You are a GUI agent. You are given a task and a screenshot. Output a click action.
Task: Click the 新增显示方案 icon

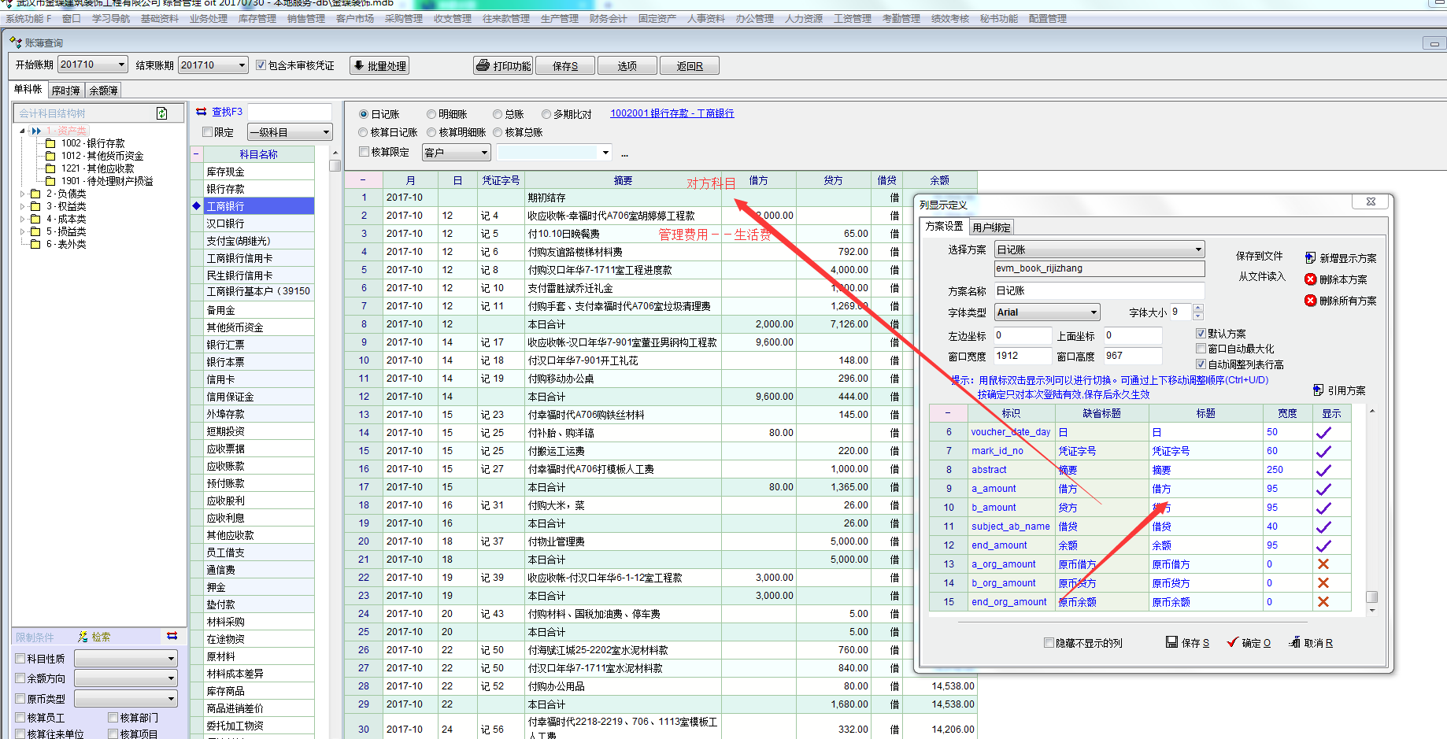[x=1310, y=258]
